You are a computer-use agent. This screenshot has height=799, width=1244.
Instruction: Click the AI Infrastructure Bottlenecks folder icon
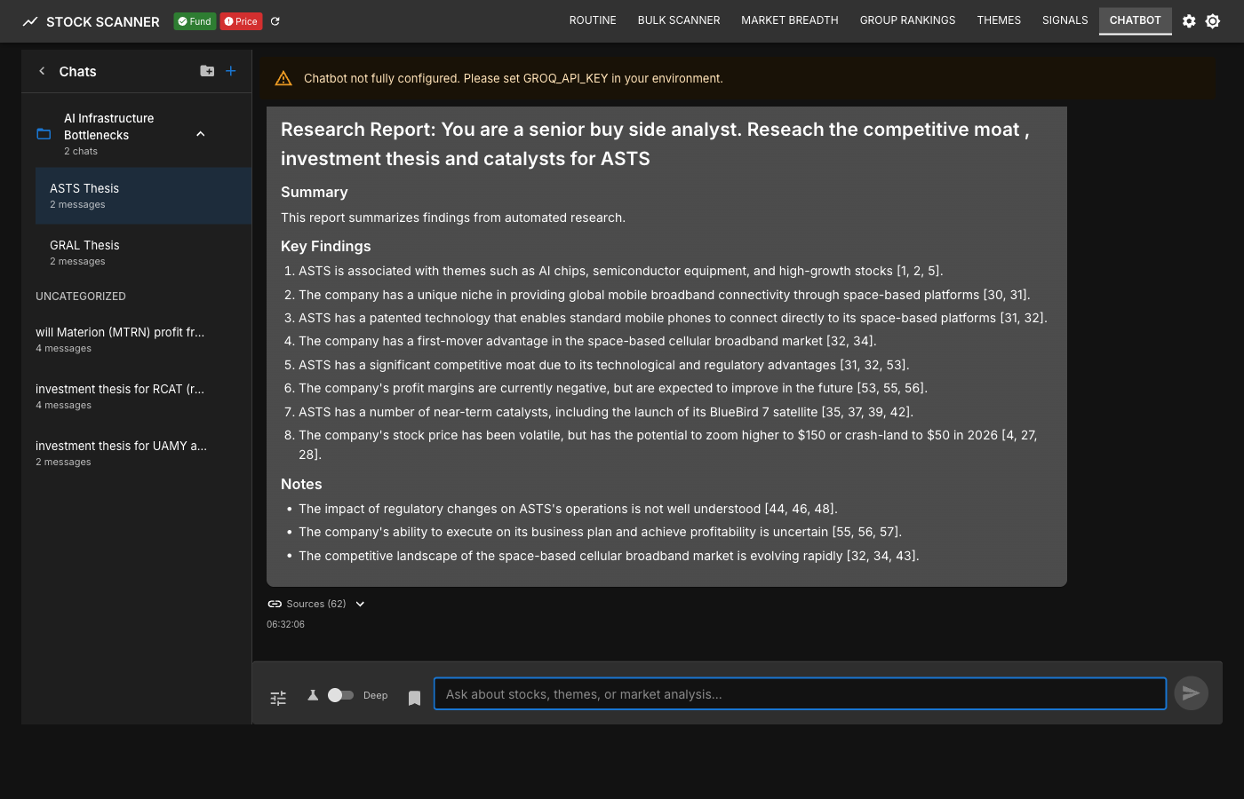(x=44, y=134)
